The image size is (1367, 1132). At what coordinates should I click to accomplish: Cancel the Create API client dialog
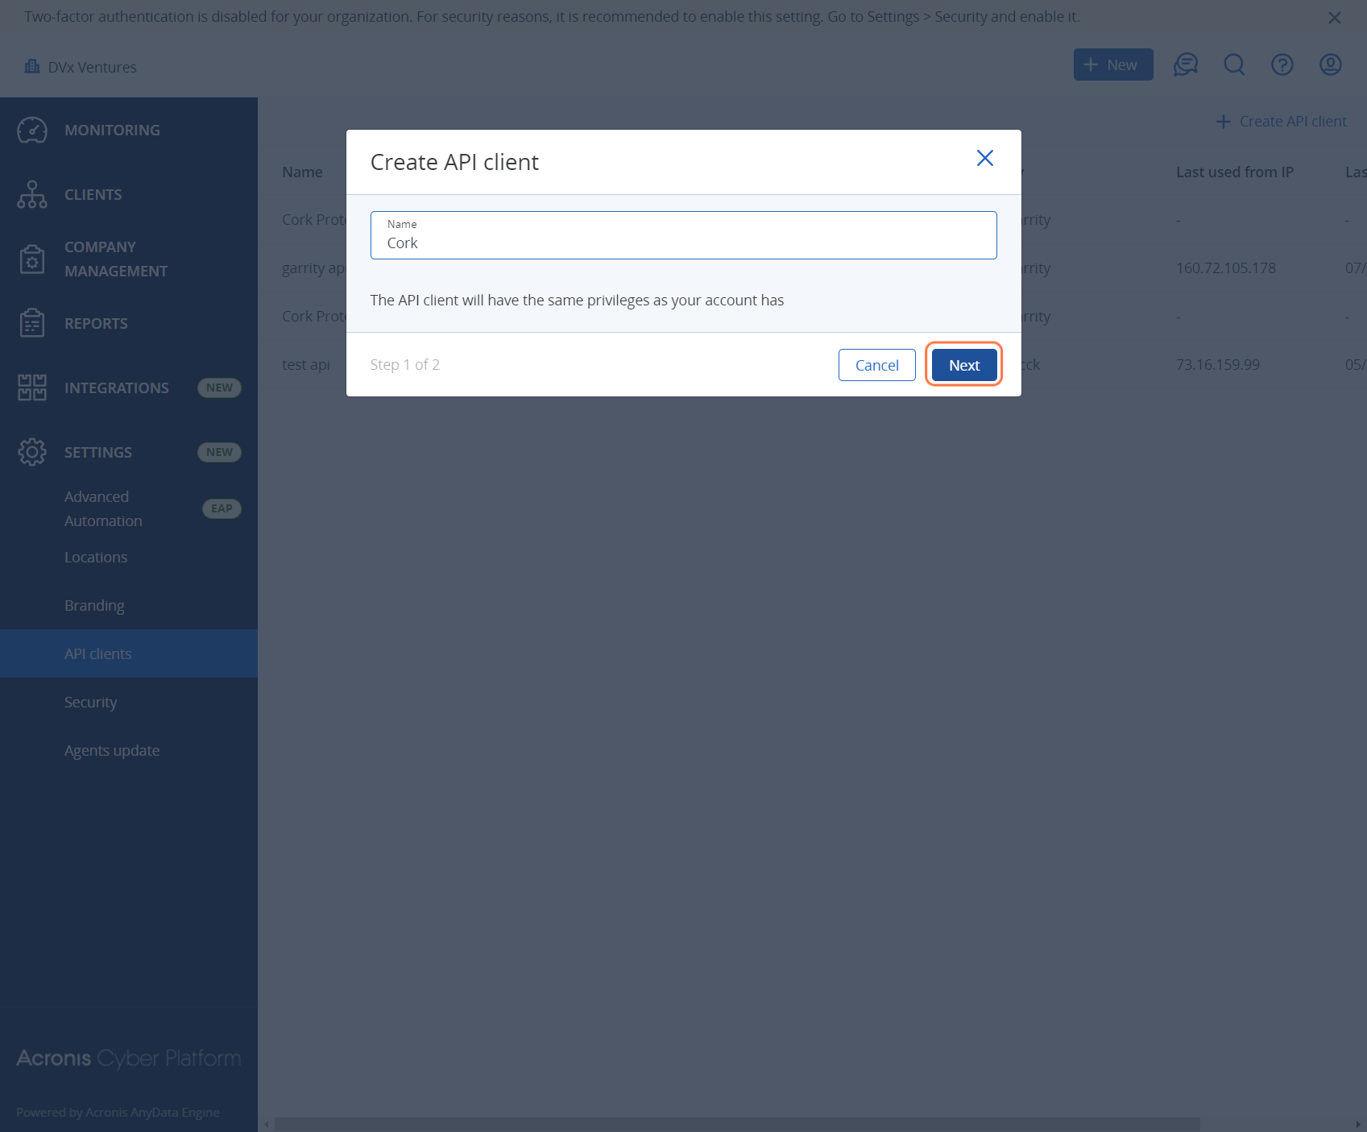(x=876, y=365)
